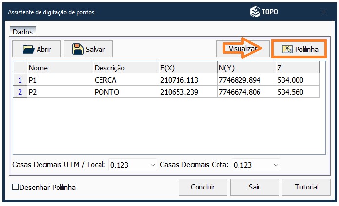Click the E(X) column header
This screenshot has width=339, height=206.
pyautogui.click(x=188, y=68)
